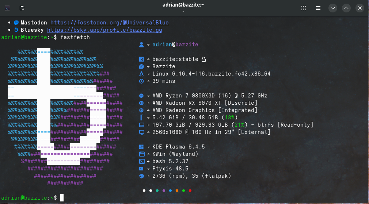Click the image icon next to bazzite:stable
This screenshot has width=369, height=204.
pyautogui.click(x=141, y=59)
